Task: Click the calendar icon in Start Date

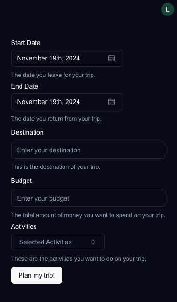Action: [112, 58]
